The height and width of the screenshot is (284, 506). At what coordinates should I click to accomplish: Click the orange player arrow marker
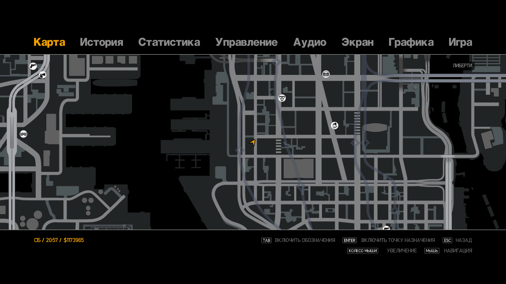[252, 143]
